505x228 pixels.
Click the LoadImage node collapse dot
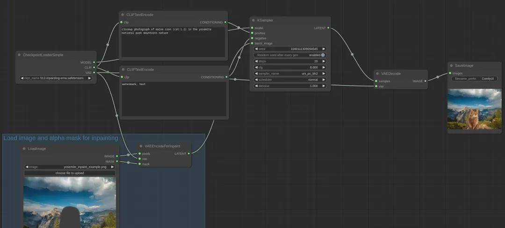(x=24, y=149)
